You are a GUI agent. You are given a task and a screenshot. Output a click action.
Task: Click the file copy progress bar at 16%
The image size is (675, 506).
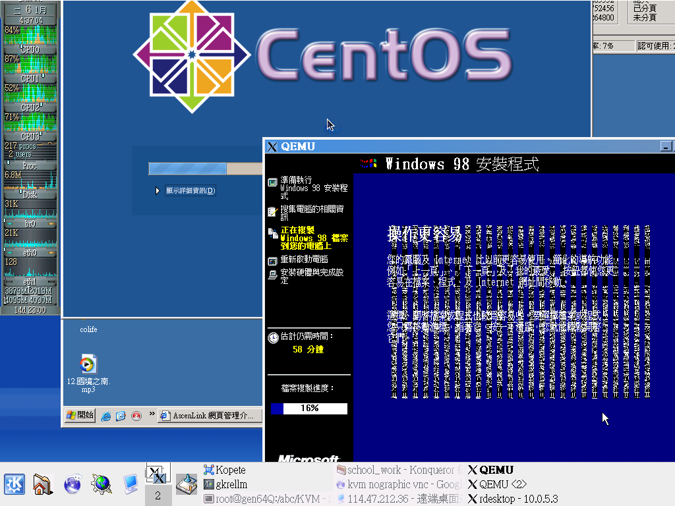pos(309,408)
